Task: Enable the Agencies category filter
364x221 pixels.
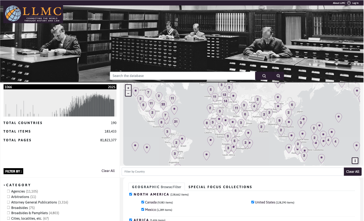Action: (x=8, y=191)
